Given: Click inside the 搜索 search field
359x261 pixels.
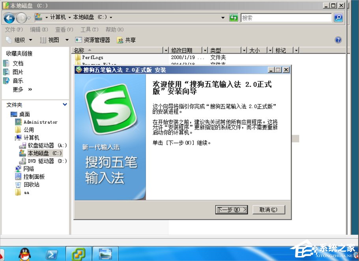Looking at the screenshot, I should coord(286,17).
